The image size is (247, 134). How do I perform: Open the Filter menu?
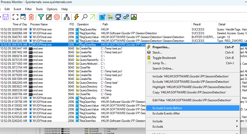(28, 9)
